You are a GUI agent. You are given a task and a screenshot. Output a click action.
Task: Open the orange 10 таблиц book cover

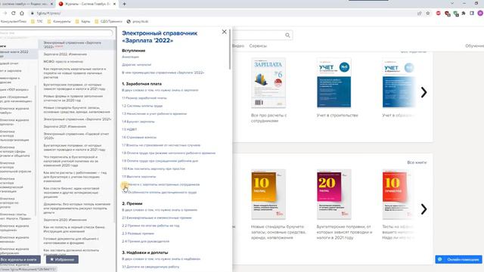[268, 194]
